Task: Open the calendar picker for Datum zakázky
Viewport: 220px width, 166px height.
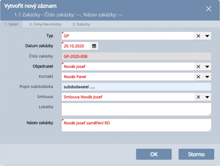Action: click(94, 46)
